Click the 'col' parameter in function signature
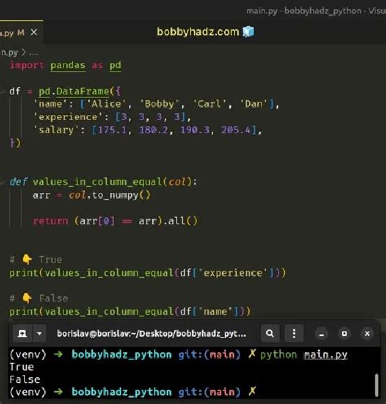386x404 pixels. 177,182
